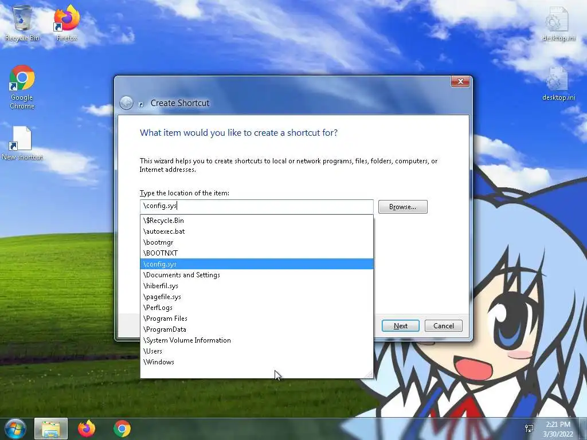Choose \bootmgr from the suggestions
Screen dimensions: 587x440
tap(257, 242)
